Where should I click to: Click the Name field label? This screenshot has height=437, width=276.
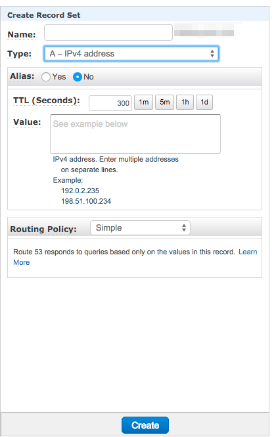22,35
